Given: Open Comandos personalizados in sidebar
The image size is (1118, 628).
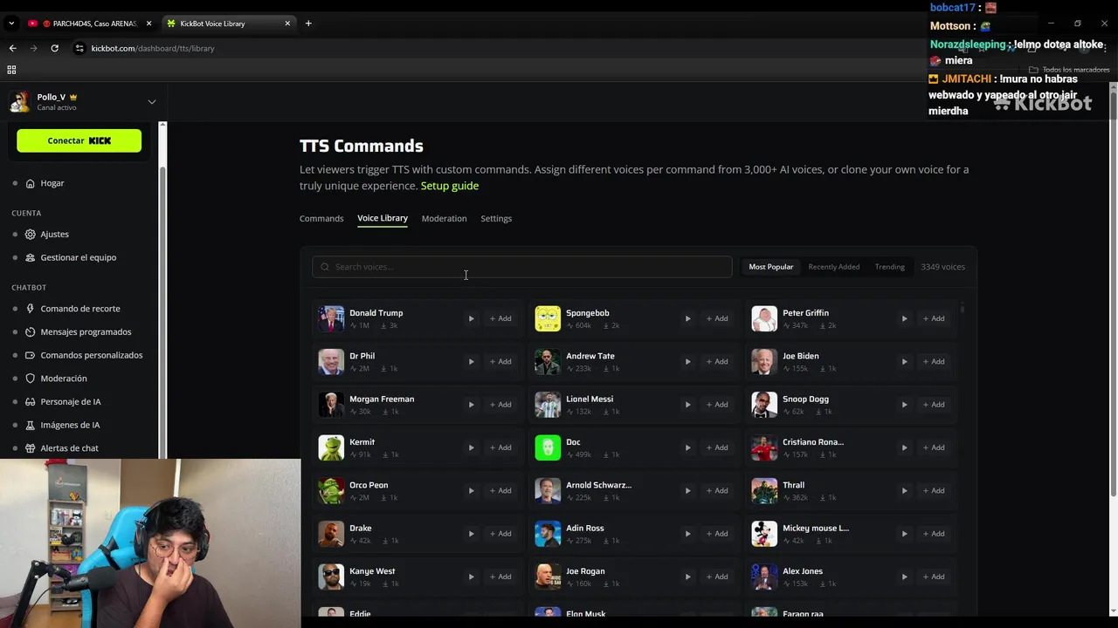Looking at the screenshot, I should (91, 355).
